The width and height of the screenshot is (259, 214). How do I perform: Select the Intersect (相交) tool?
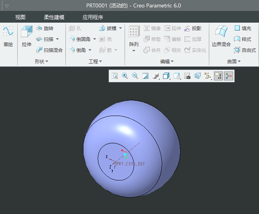point(172,50)
